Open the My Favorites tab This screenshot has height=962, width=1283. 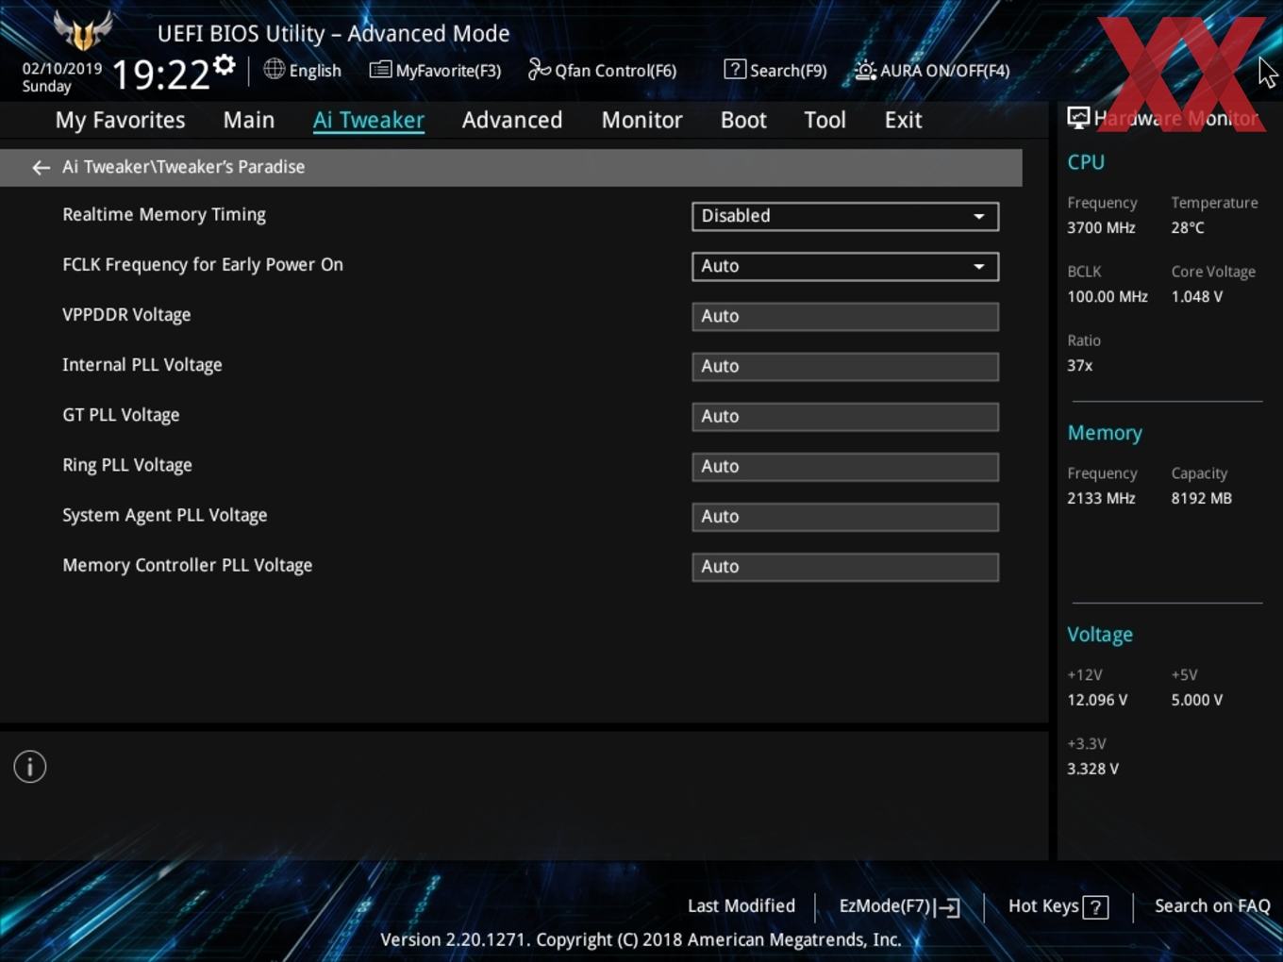coord(120,121)
